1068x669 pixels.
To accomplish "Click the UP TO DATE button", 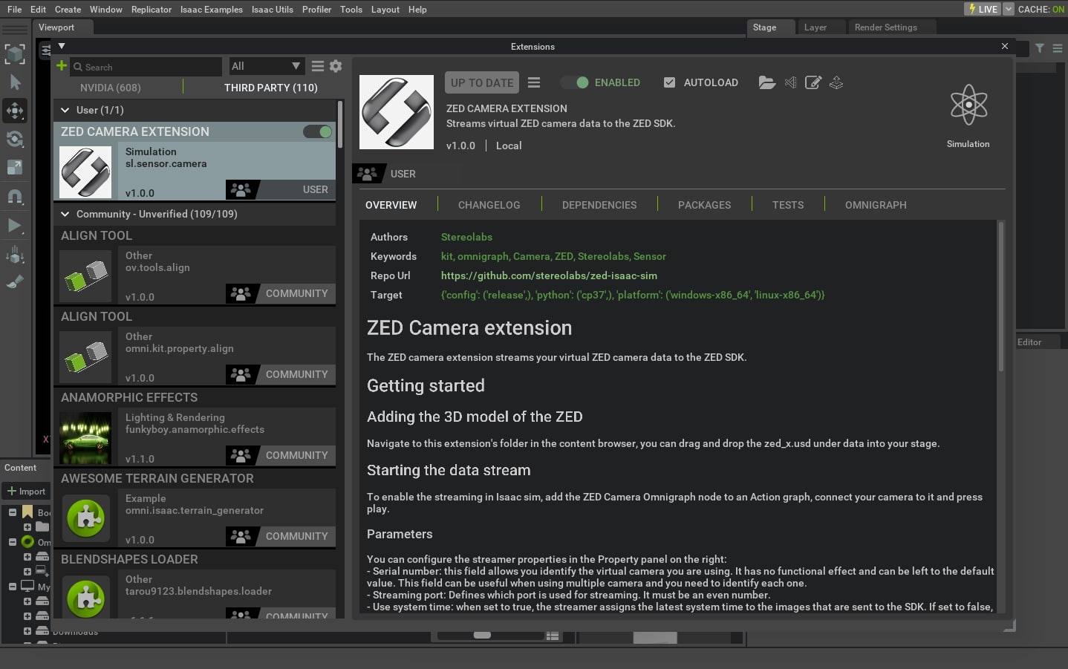I will tap(482, 82).
